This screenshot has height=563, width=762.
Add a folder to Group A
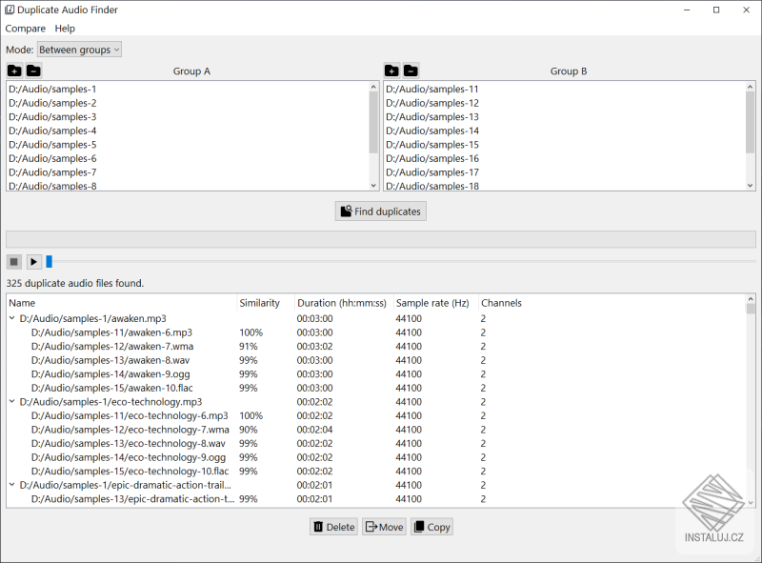click(x=14, y=71)
